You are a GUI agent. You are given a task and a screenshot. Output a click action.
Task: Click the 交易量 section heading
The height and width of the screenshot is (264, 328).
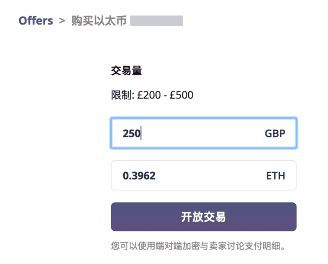126,70
